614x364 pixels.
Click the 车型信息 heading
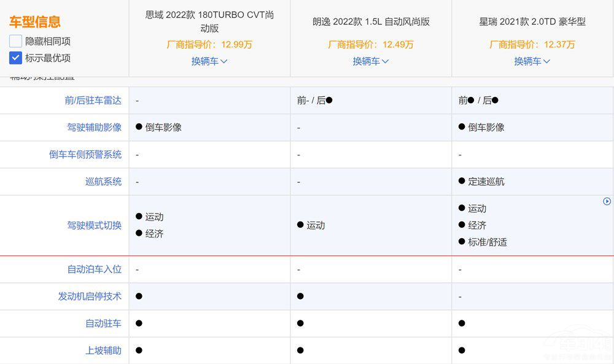point(35,22)
